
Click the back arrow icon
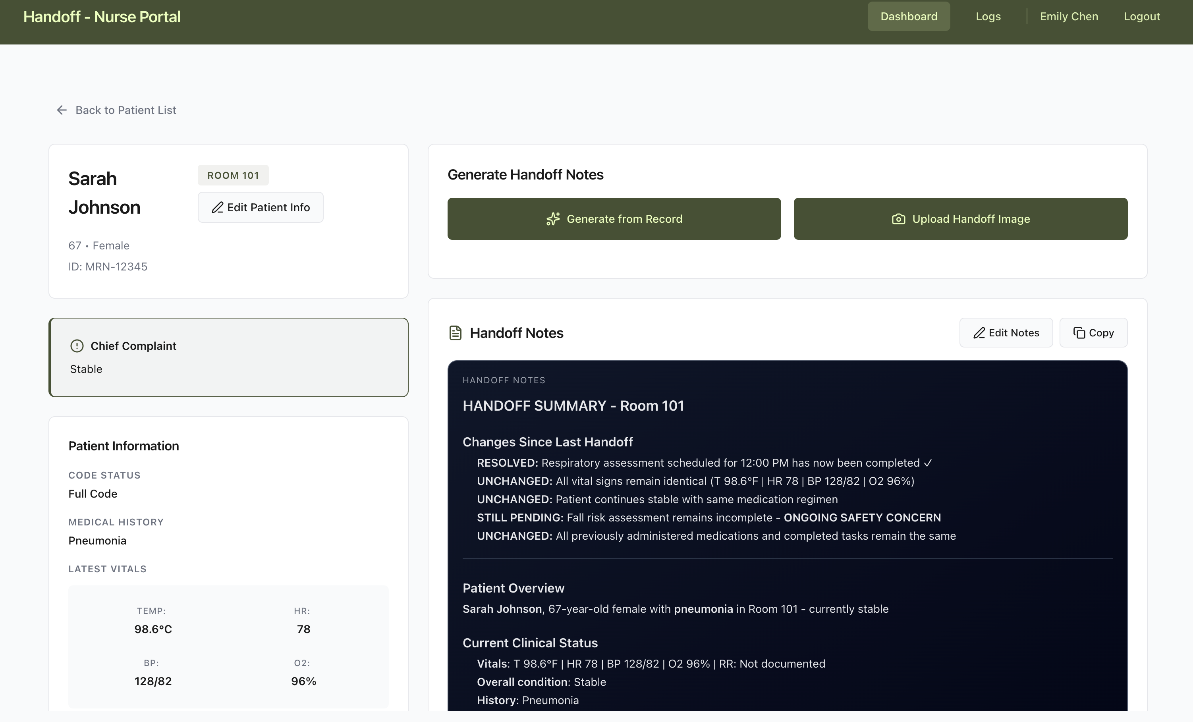point(62,110)
